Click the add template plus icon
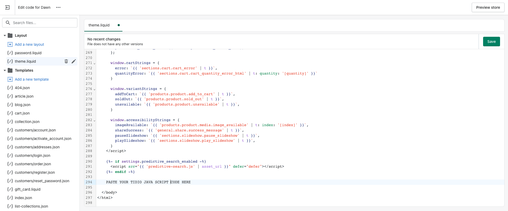The height and width of the screenshot is (211, 508). pyautogui.click(x=10, y=79)
